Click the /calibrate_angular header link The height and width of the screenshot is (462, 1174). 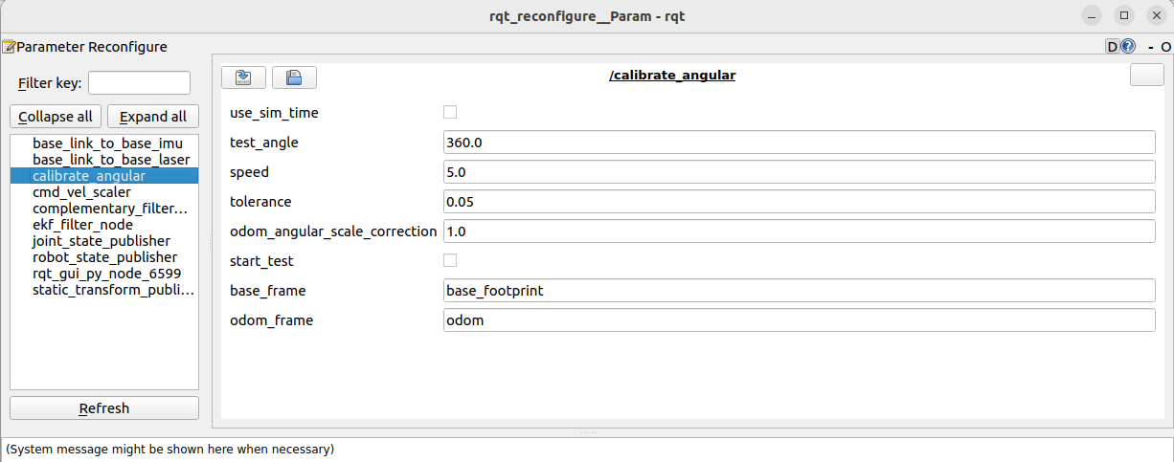tap(672, 75)
